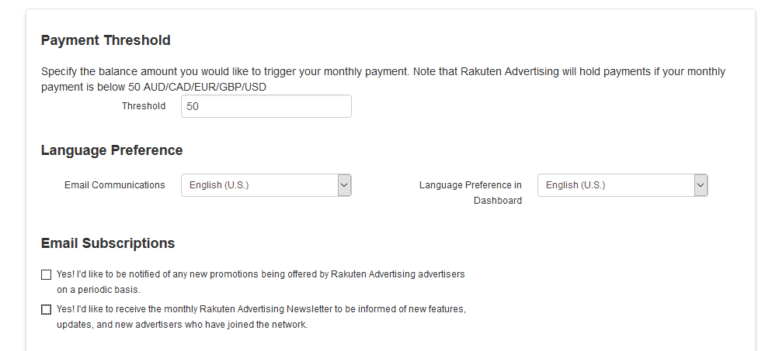Viewport: 779px width, 351px height.
Task: Click the Payment Threshold heading
Action: [106, 40]
